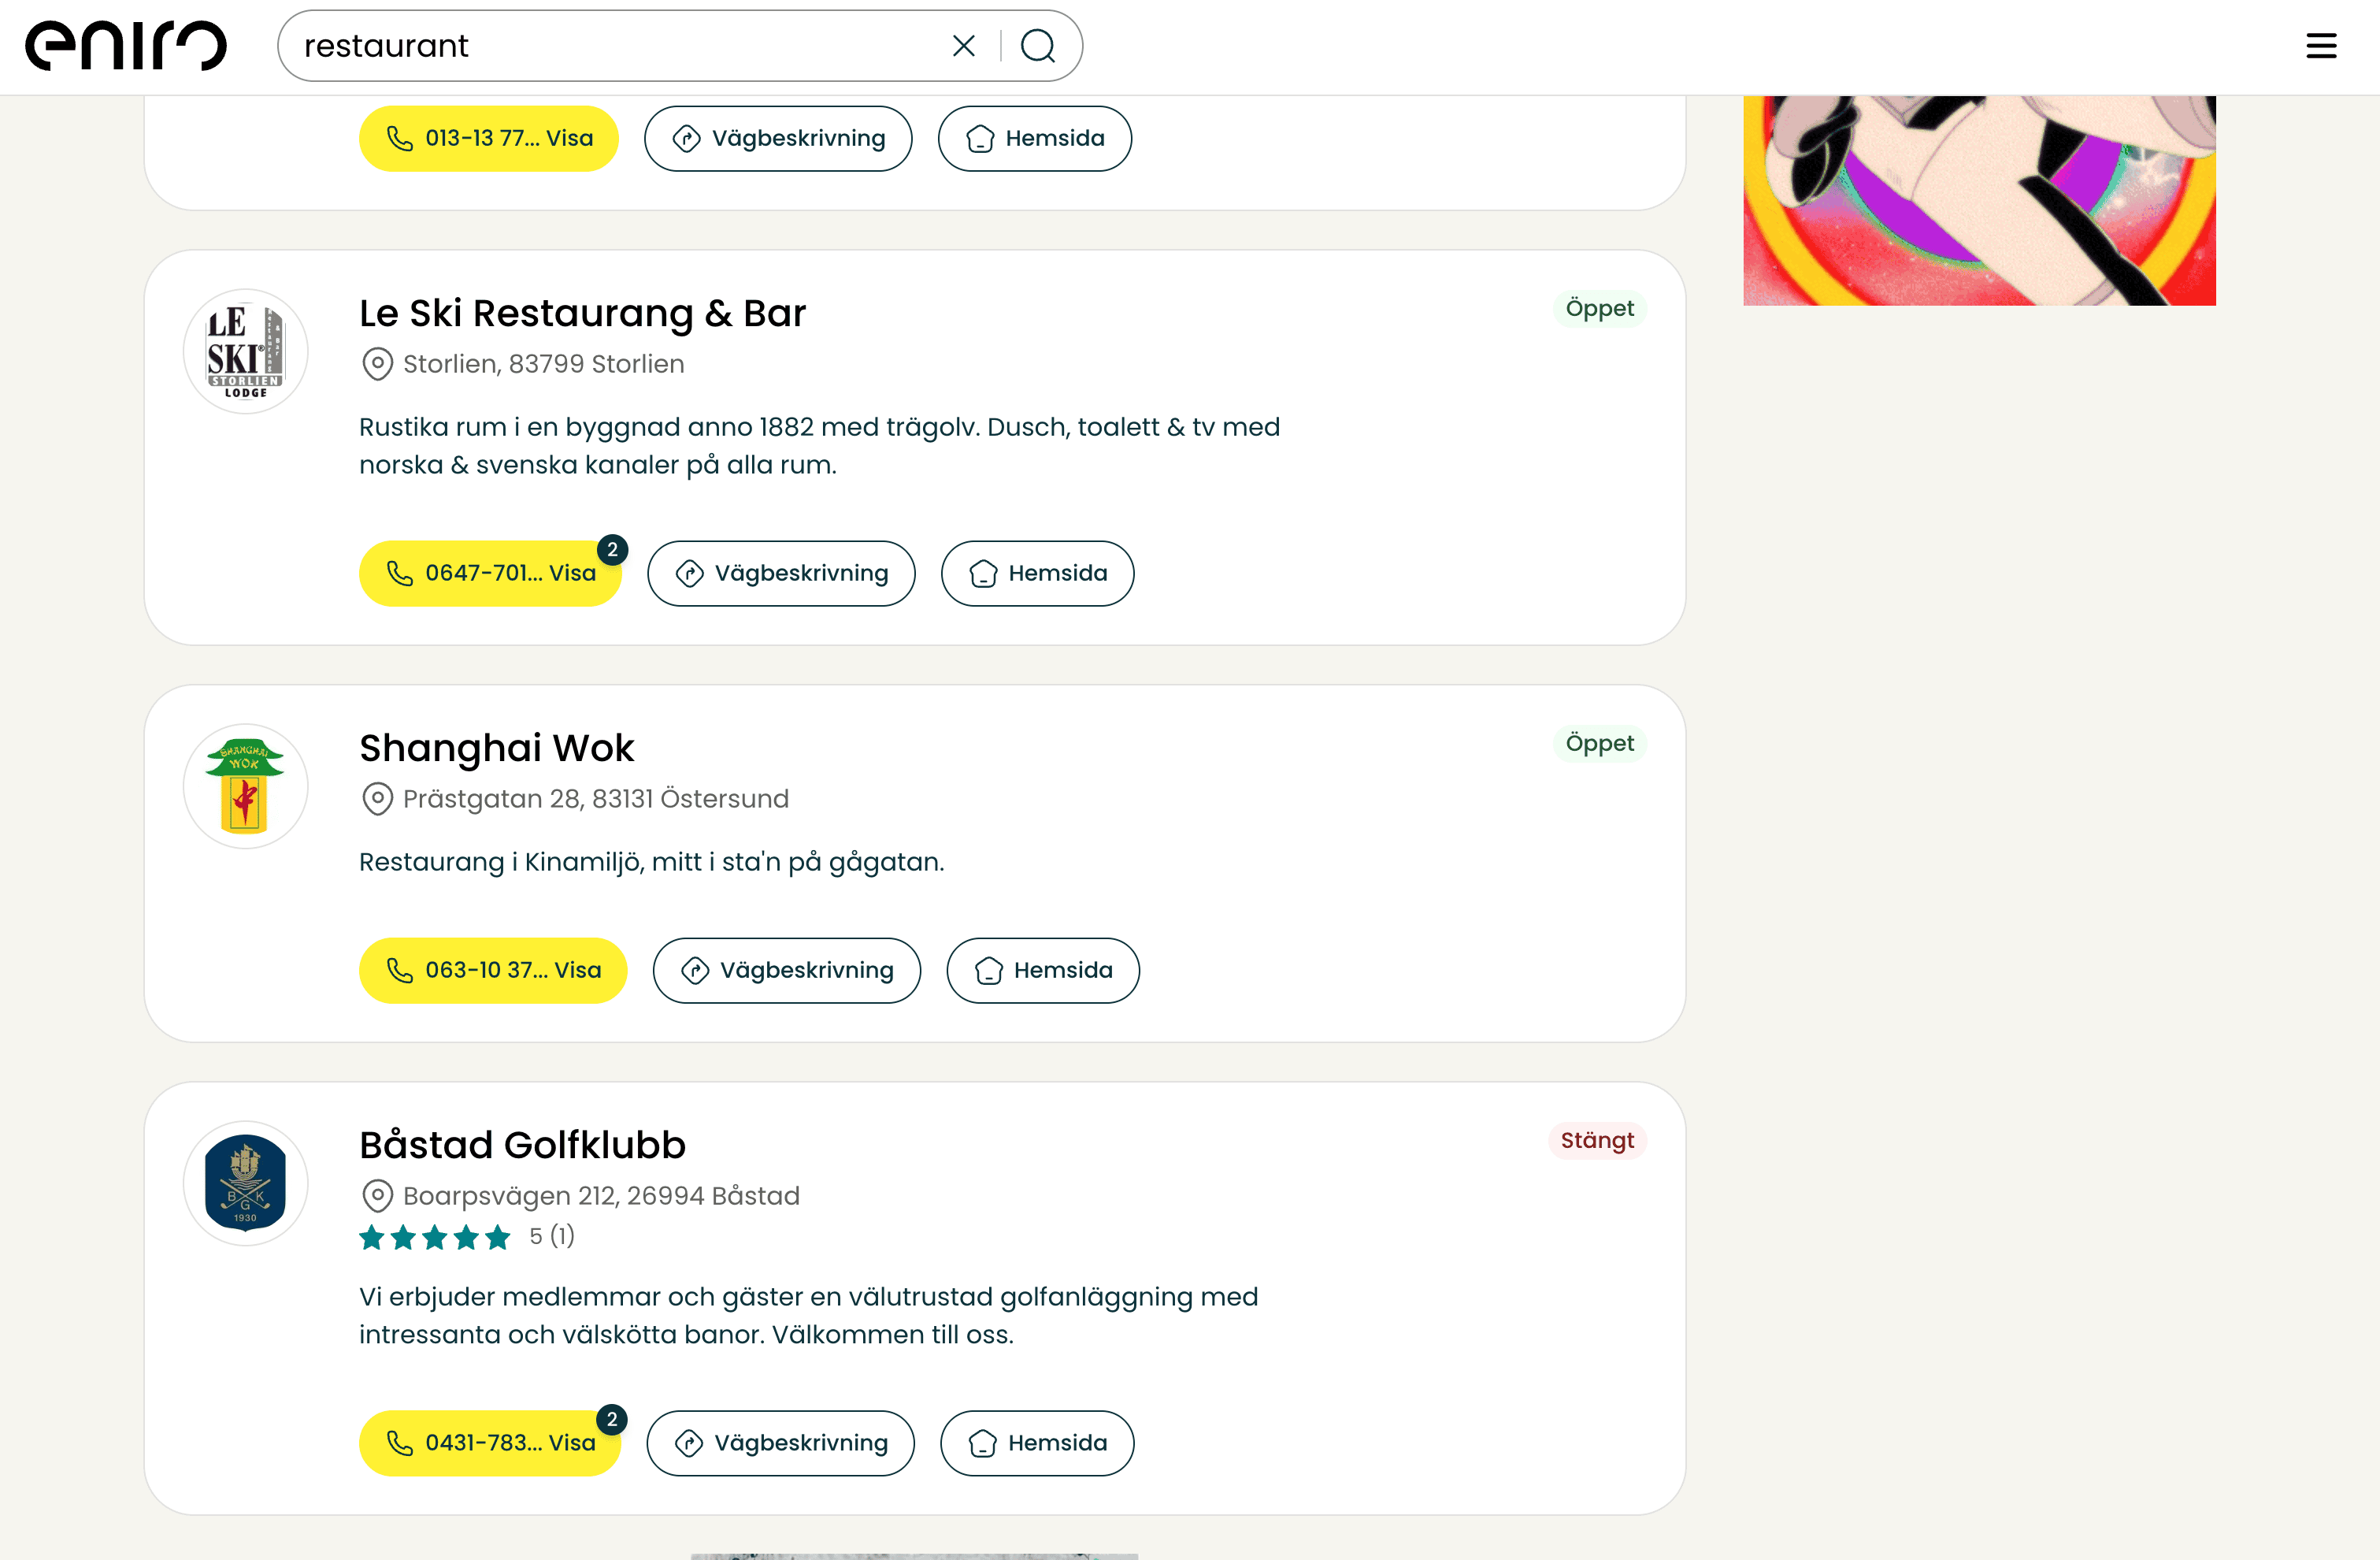
Task: Reveal Båstad Golfklubb phone number 0431-783
Action: pyautogui.click(x=490, y=1443)
